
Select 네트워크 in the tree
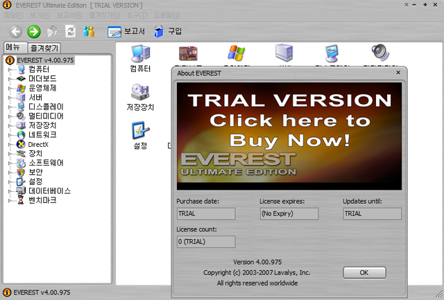[42, 134]
